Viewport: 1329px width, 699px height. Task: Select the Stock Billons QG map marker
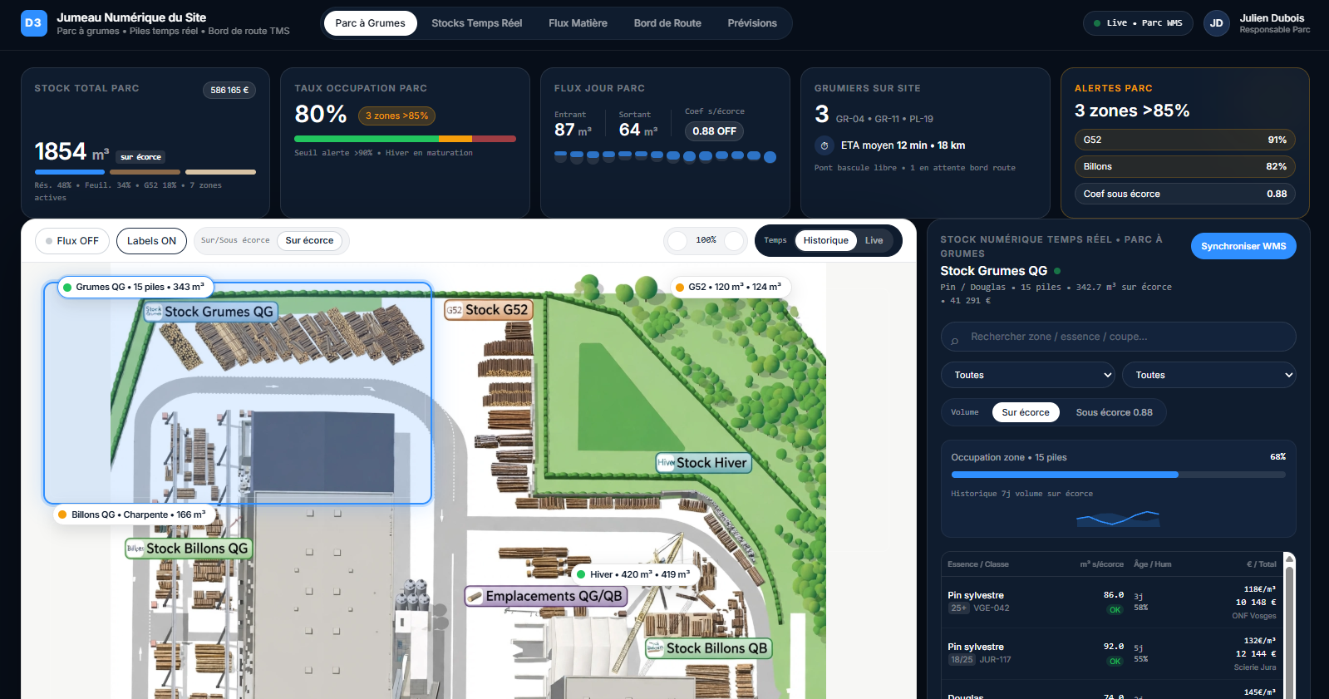coord(189,549)
